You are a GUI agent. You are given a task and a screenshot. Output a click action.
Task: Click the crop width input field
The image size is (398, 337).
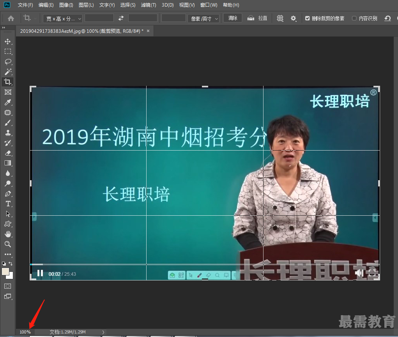pyautogui.click(x=99, y=18)
